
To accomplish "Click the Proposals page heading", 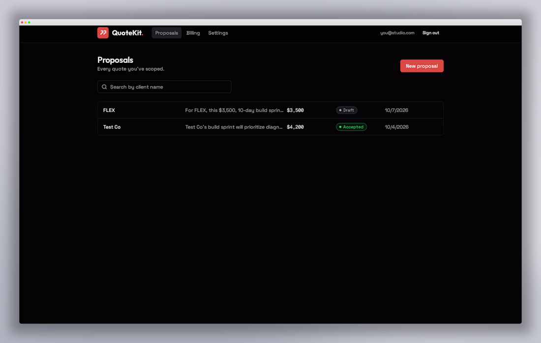I will (x=115, y=60).
